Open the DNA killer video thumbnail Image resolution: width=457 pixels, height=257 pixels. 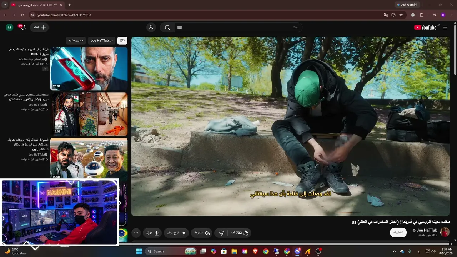click(89, 69)
